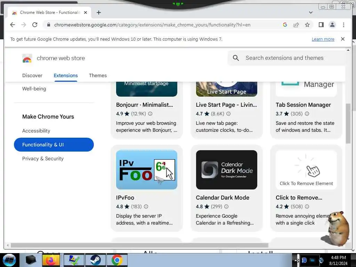
Task: Click the horizontal scrollbar left arrow
Action: [x=8, y=245]
